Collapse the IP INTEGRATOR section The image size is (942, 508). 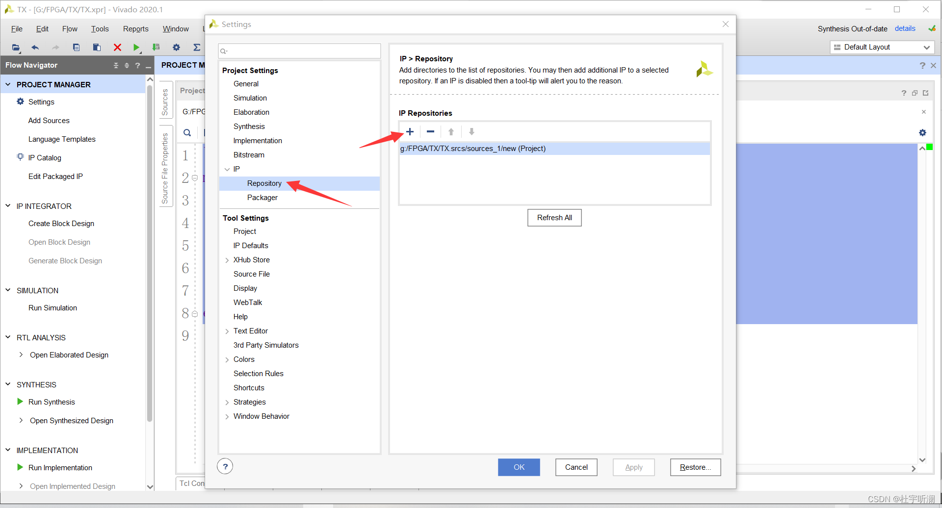point(8,206)
